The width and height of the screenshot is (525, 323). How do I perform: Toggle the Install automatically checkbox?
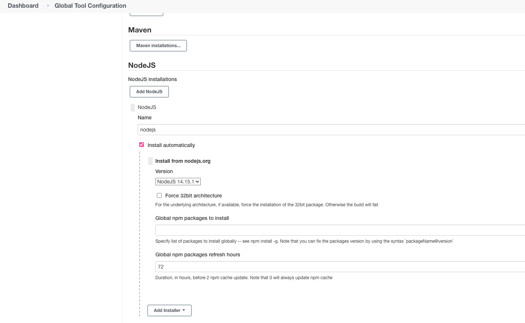pos(142,145)
